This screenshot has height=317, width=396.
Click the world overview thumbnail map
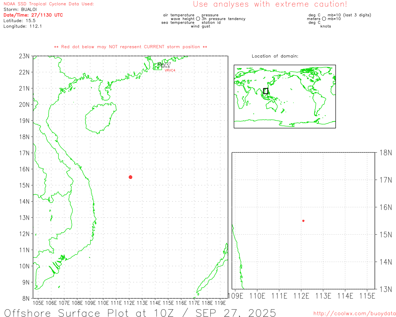pos(285,96)
